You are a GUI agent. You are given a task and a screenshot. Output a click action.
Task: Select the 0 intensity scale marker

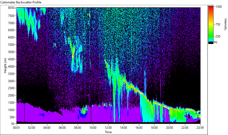tap(216, 42)
